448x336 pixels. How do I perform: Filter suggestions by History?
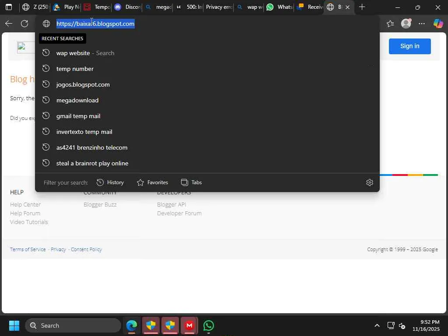[110, 182]
